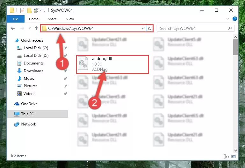
Task: Open the File ribbon tab
Action: [x=15, y=19]
